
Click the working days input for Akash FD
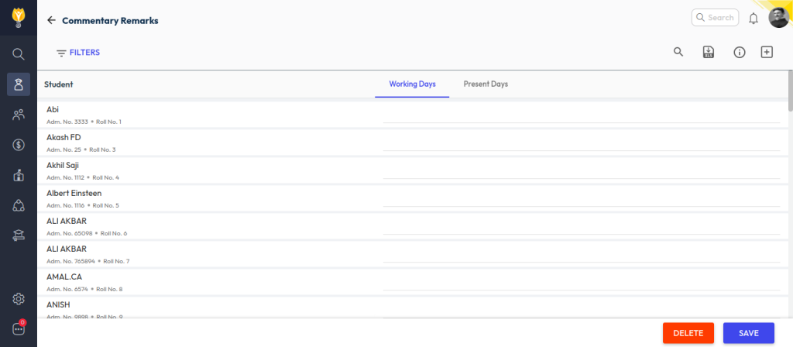pyautogui.click(x=582, y=143)
